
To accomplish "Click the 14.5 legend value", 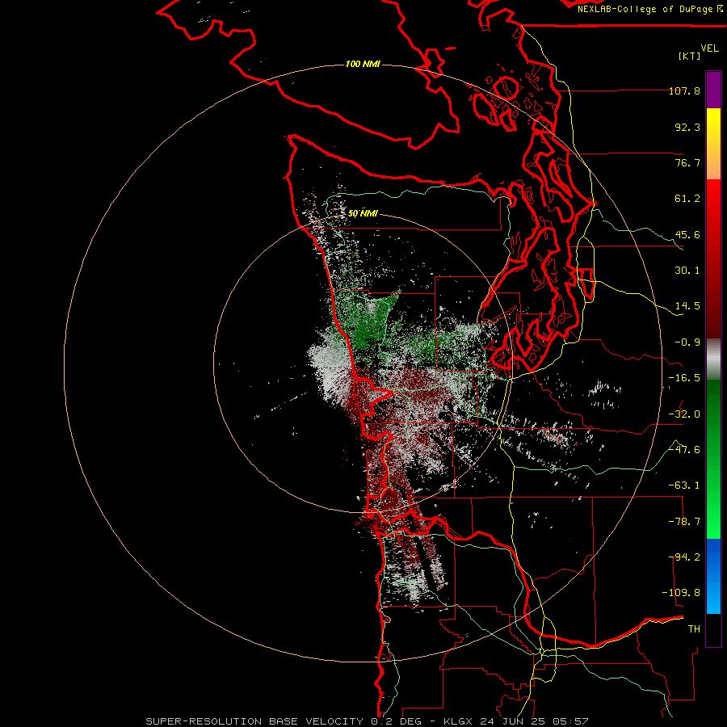I will pos(687,306).
